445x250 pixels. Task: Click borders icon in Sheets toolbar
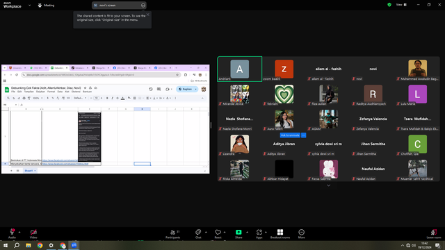point(134,98)
